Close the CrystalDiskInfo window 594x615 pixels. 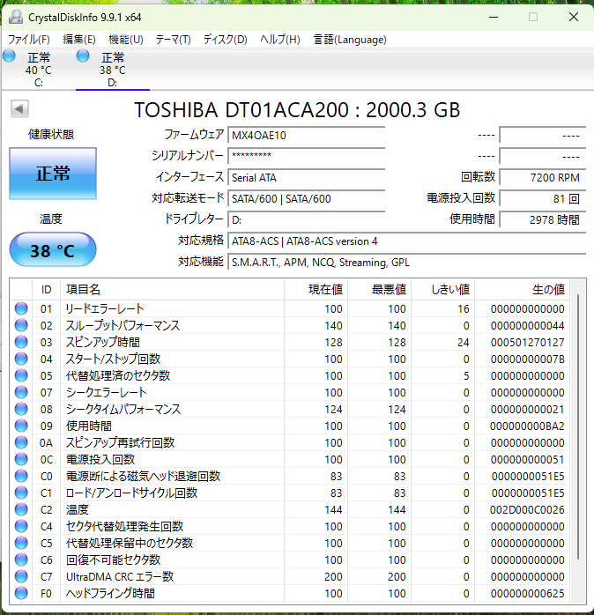[x=574, y=17]
